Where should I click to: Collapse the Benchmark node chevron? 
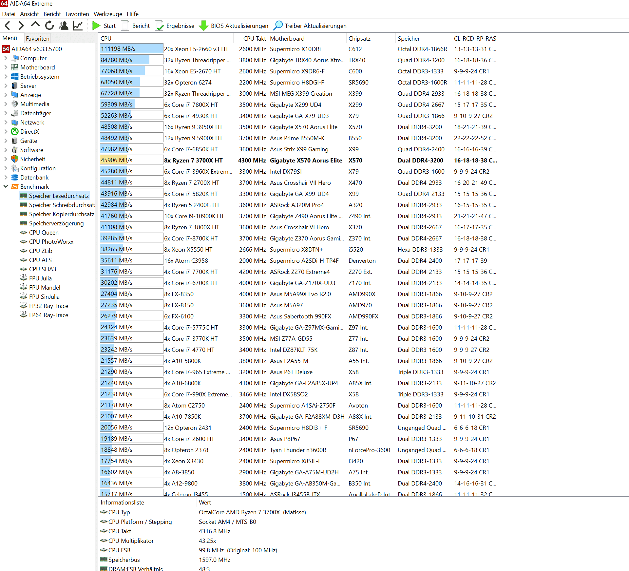(x=6, y=186)
